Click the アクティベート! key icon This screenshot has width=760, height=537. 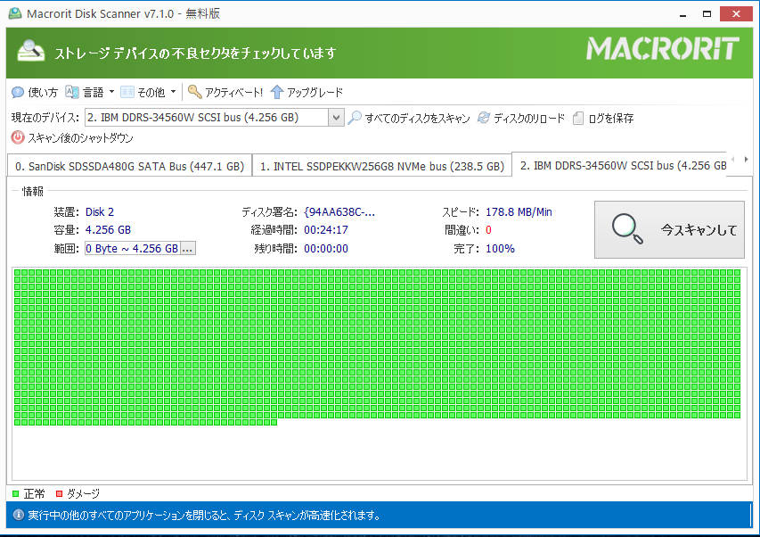(194, 92)
